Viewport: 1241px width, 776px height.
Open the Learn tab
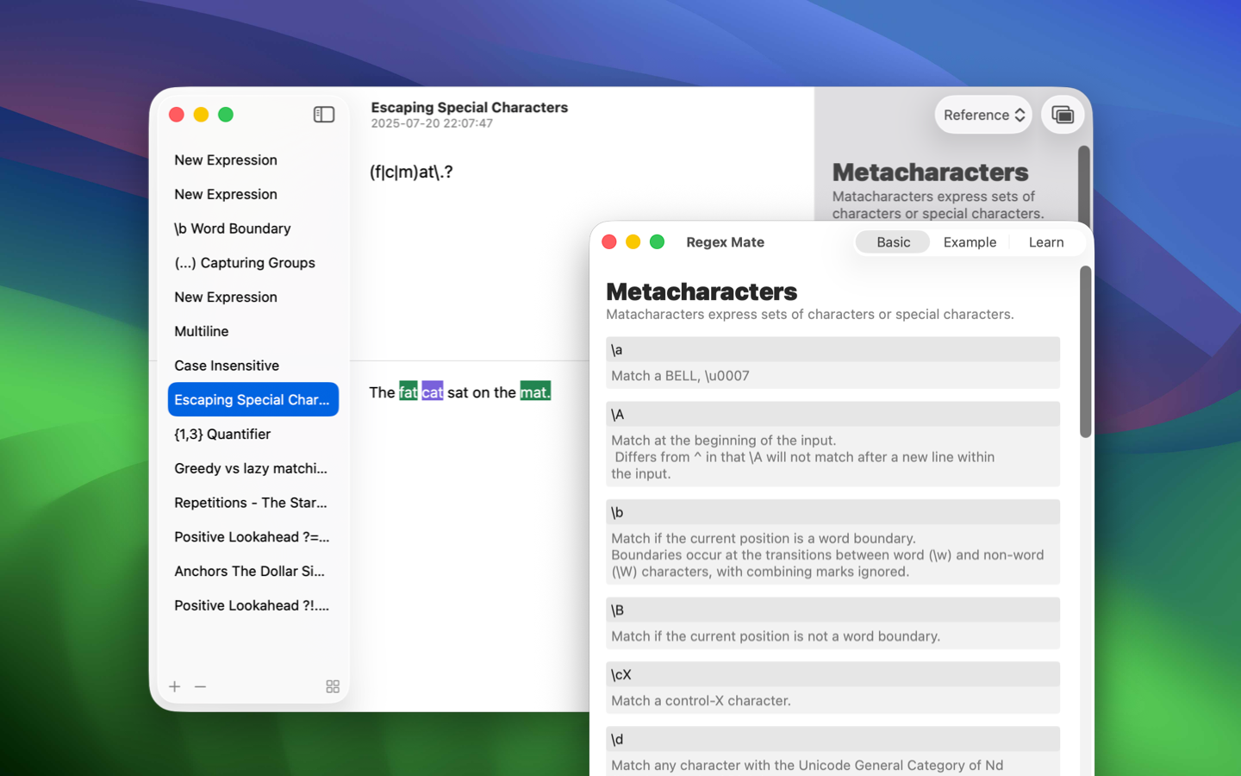click(x=1045, y=242)
